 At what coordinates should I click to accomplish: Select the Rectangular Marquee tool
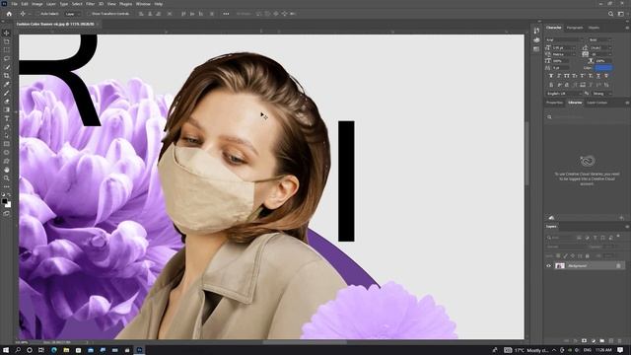point(7,50)
